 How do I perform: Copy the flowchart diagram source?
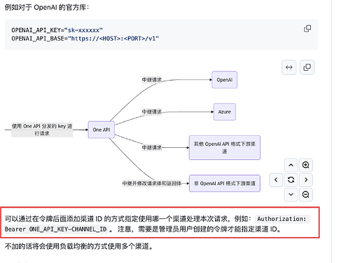click(307, 67)
